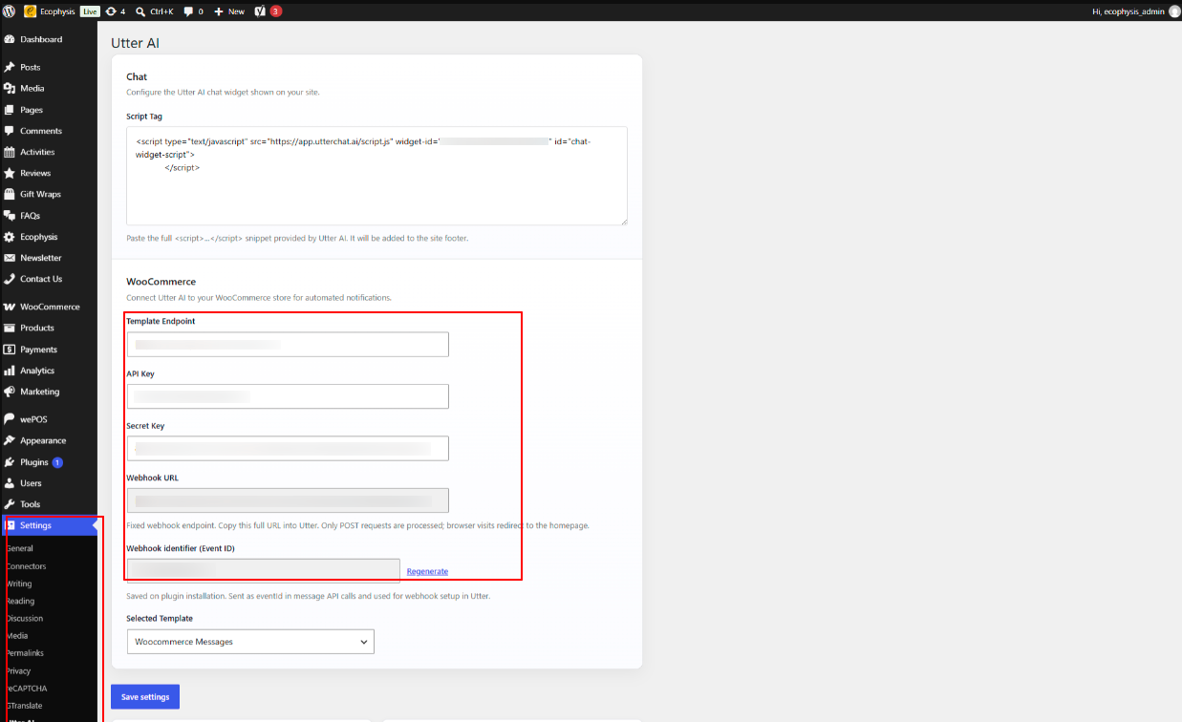
Task: Click the Reviews star icon
Action: 10,173
